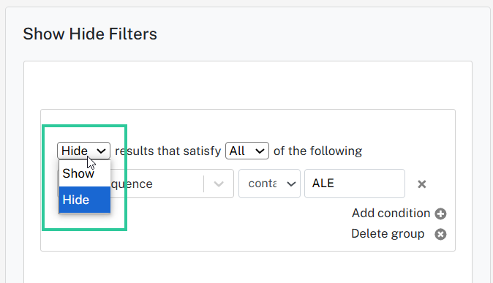Click the Delete group link text
Screen dimensions: 493x283
coord(388,233)
